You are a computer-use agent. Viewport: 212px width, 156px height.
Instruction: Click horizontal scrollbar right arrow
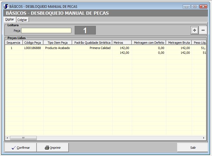click(204, 138)
